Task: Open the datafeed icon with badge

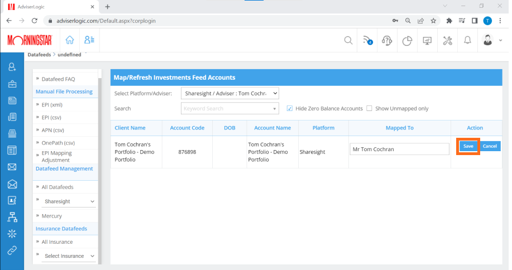Action: (x=368, y=40)
